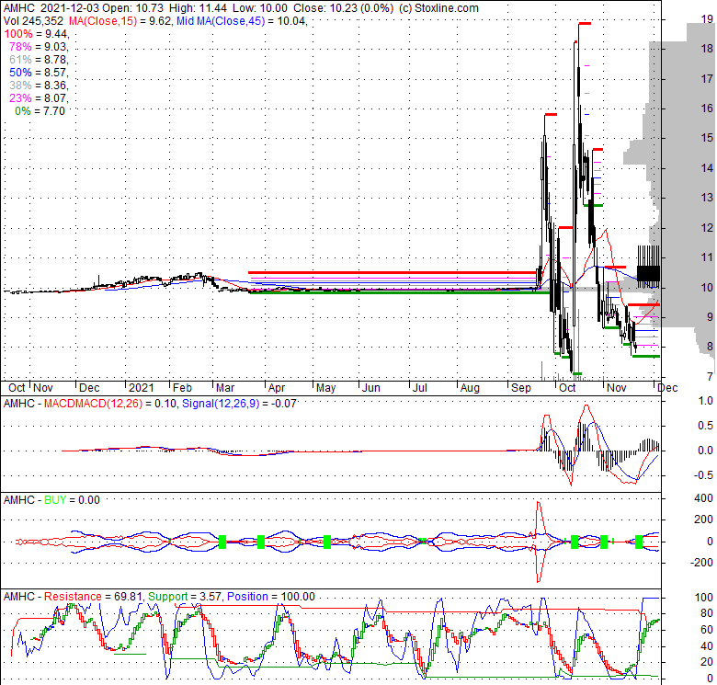Click the Position = 100.00 label
This screenshot has height=685, width=717.
(x=270, y=597)
